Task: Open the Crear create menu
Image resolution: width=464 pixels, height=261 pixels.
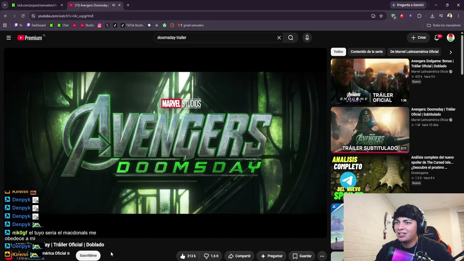Action: (x=418, y=38)
